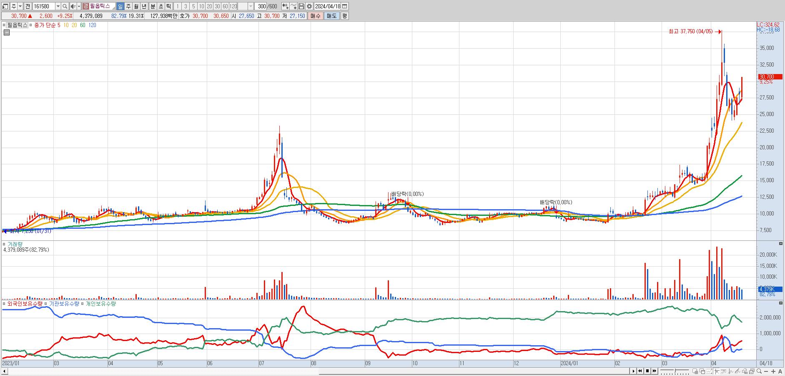Click the eraser tool icon at bottom
Screen dimensions: 785x376
(745, 371)
